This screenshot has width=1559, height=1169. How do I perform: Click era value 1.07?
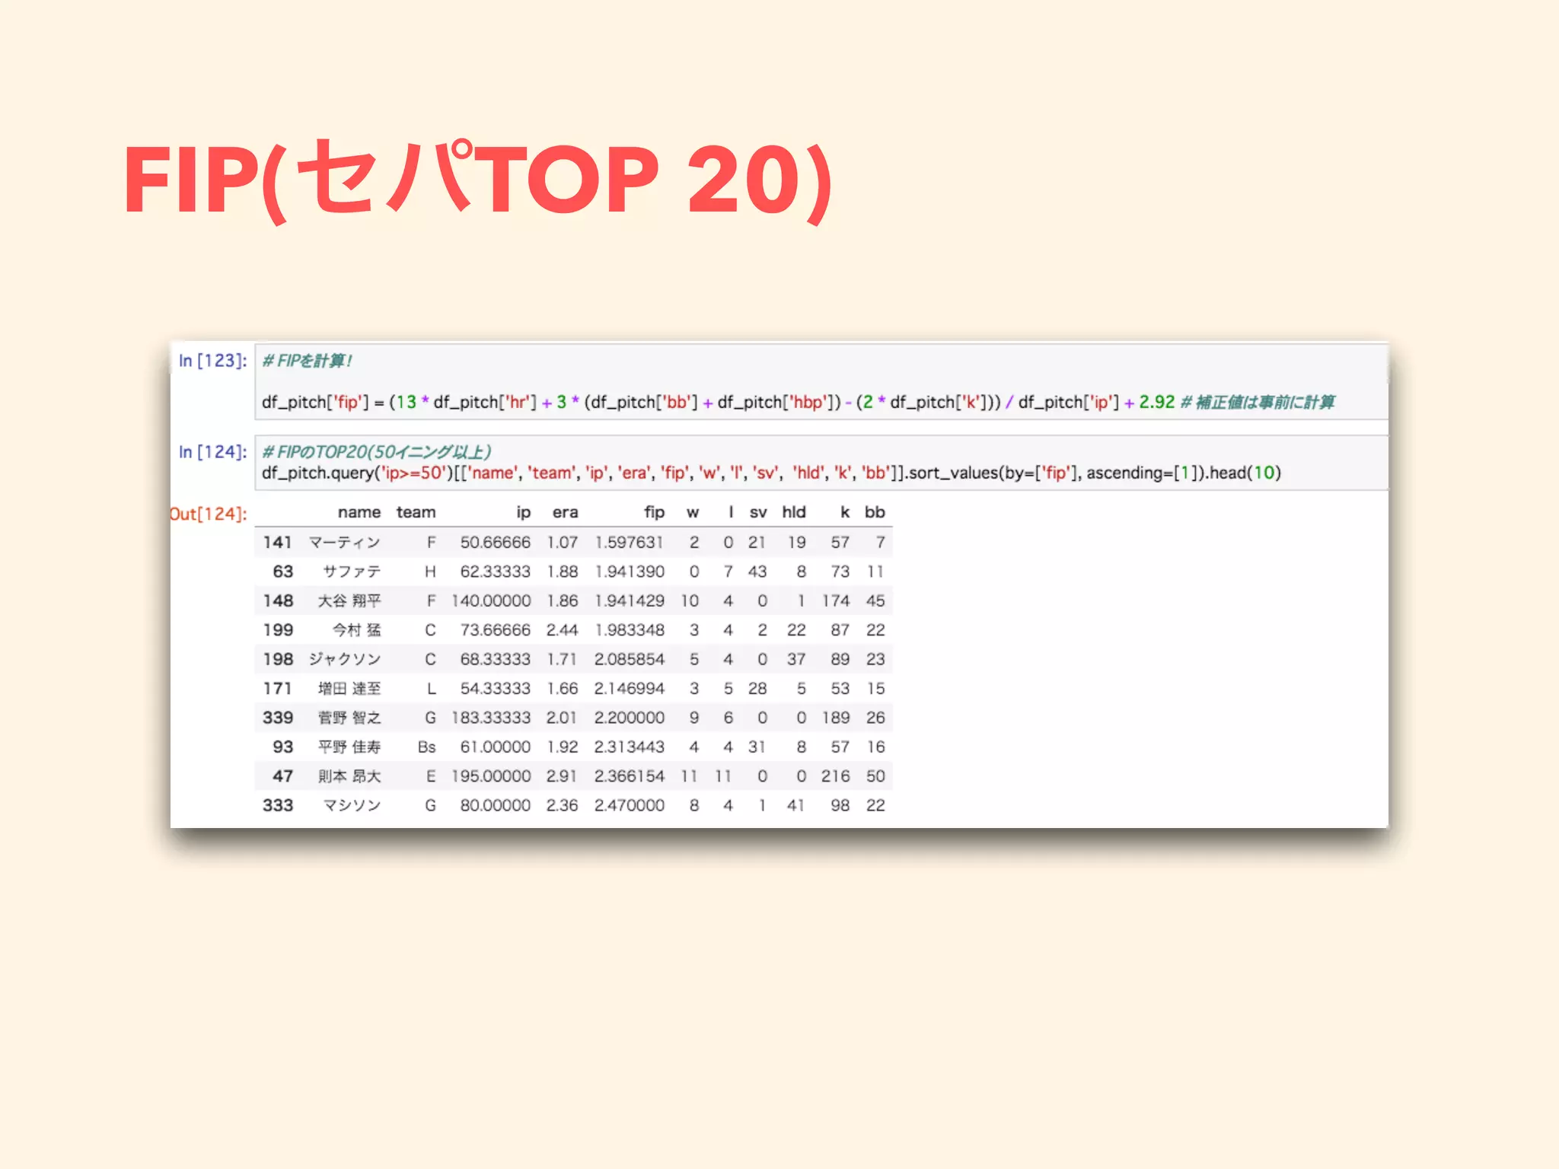point(562,542)
